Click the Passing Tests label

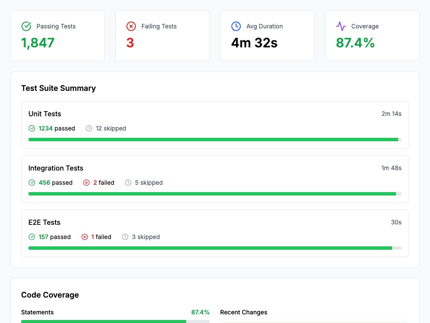pyautogui.click(x=56, y=26)
